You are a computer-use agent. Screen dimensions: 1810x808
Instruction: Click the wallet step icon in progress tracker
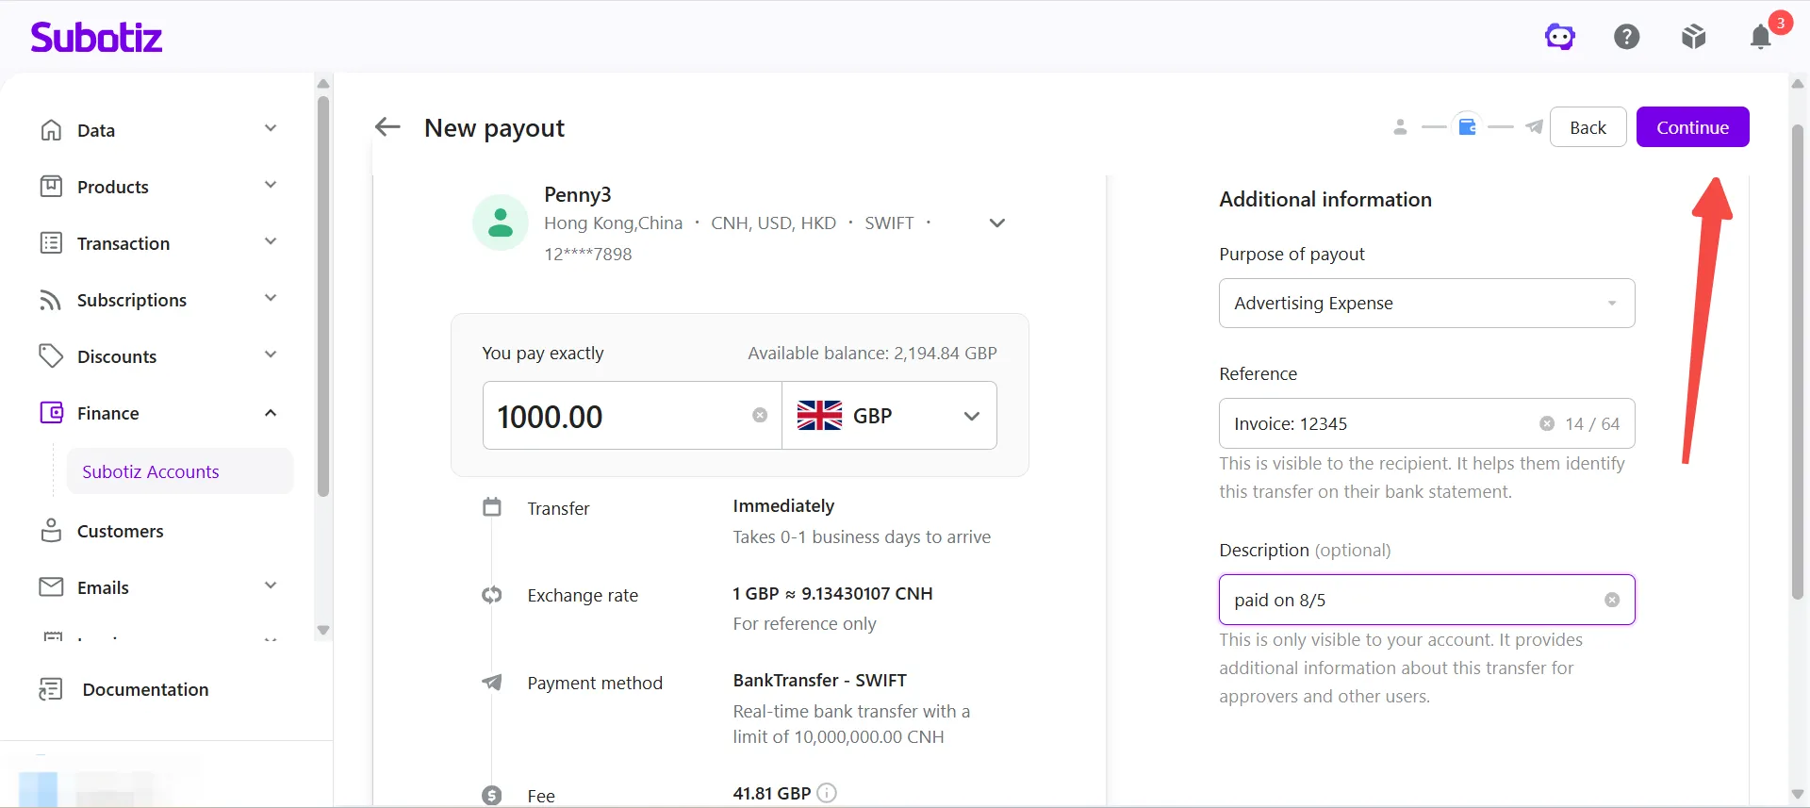[x=1467, y=126]
